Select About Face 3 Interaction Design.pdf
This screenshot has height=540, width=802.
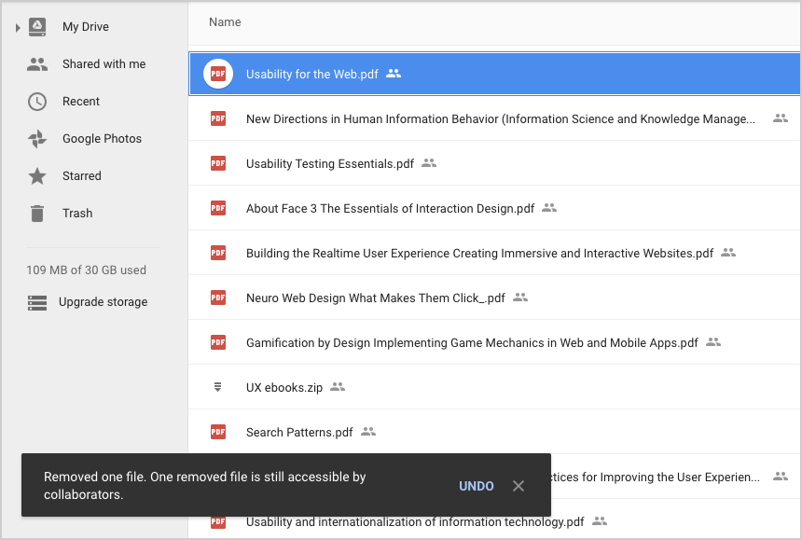(x=390, y=208)
